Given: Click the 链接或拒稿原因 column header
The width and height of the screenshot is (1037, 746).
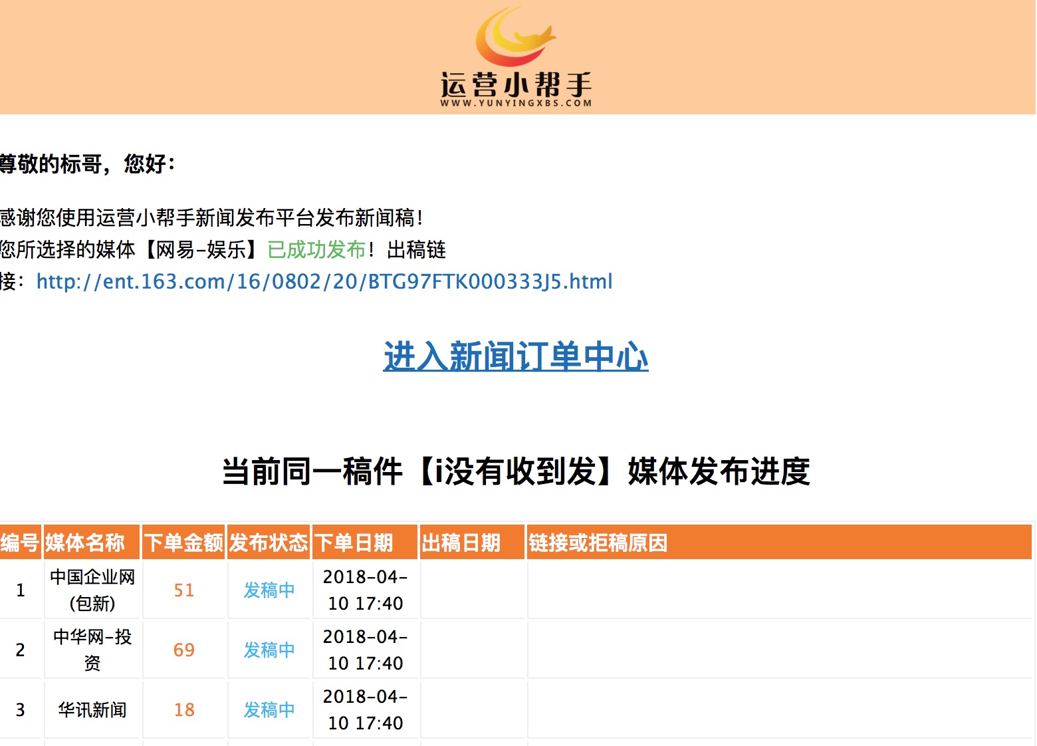Looking at the screenshot, I should pos(597,543).
